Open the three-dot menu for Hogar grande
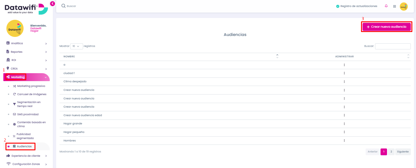Screen dimensions: 416x168 point(344,124)
